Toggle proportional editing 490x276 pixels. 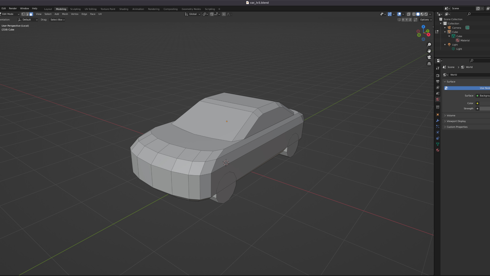[x=224, y=14]
